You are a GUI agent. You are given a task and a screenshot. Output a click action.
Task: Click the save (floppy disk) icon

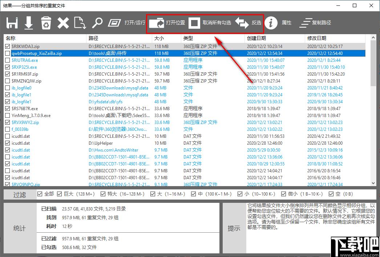tap(12, 23)
